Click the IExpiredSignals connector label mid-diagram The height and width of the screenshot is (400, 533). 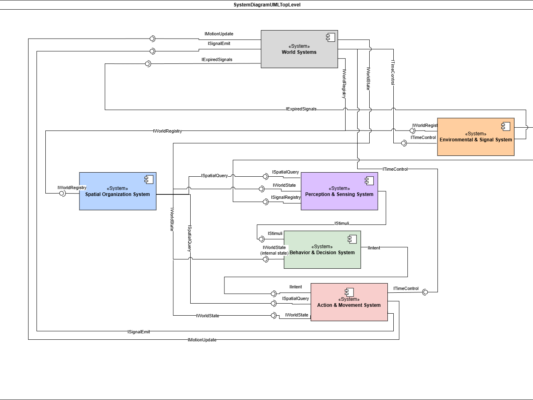tap(301, 109)
